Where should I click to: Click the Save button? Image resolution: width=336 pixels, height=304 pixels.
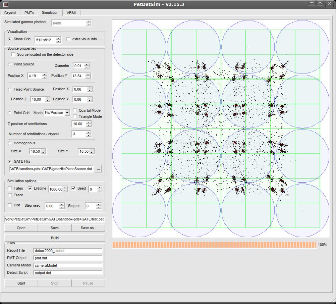tap(55, 228)
